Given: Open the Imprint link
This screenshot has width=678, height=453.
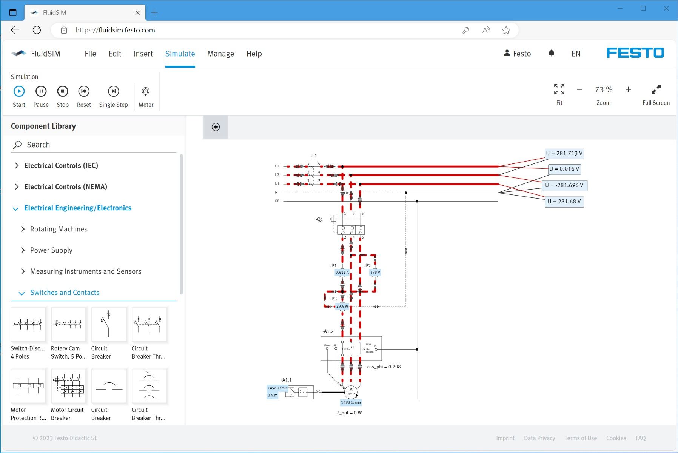Looking at the screenshot, I should [505, 438].
